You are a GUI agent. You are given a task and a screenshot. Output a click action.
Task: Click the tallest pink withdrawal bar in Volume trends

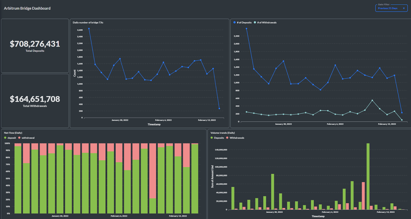click(363, 196)
